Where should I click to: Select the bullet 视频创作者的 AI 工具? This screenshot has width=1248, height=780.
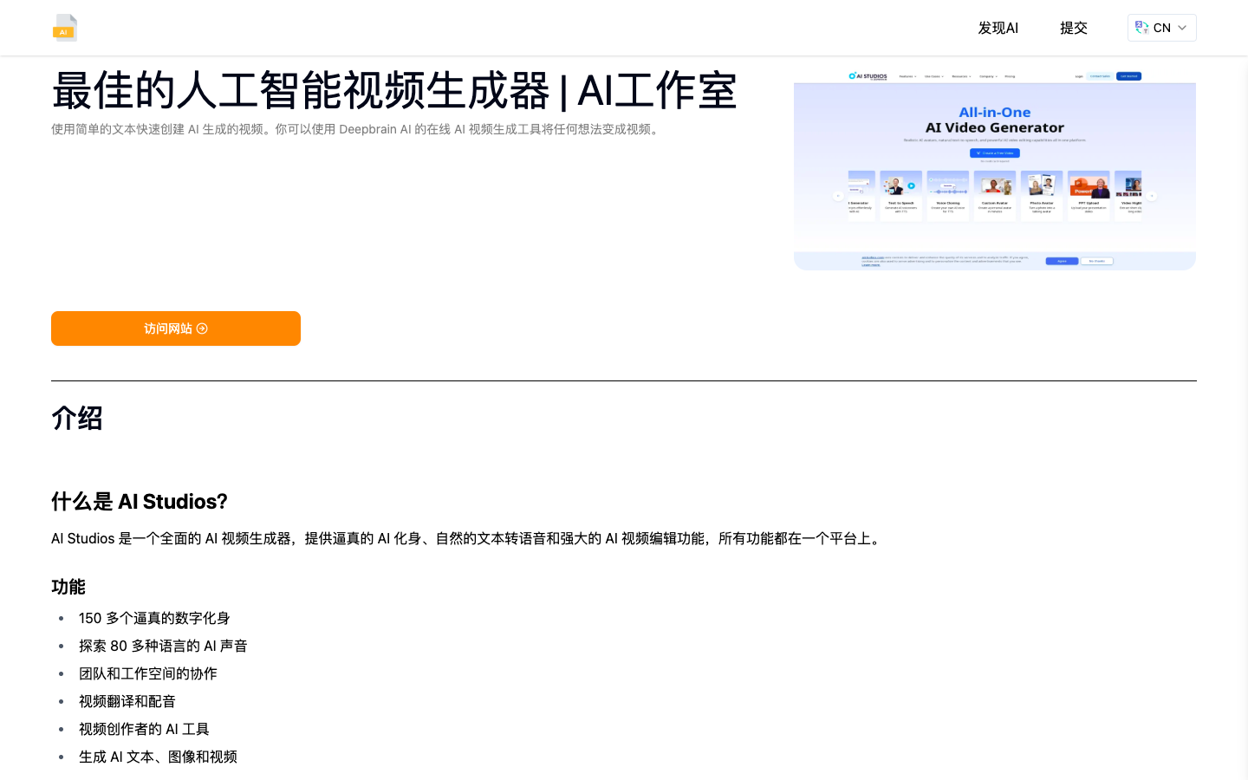(144, 729)
